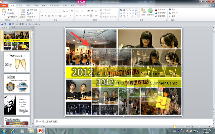
Task: Click the Copy icon in clipboard group
Action: tap(8, 13)
